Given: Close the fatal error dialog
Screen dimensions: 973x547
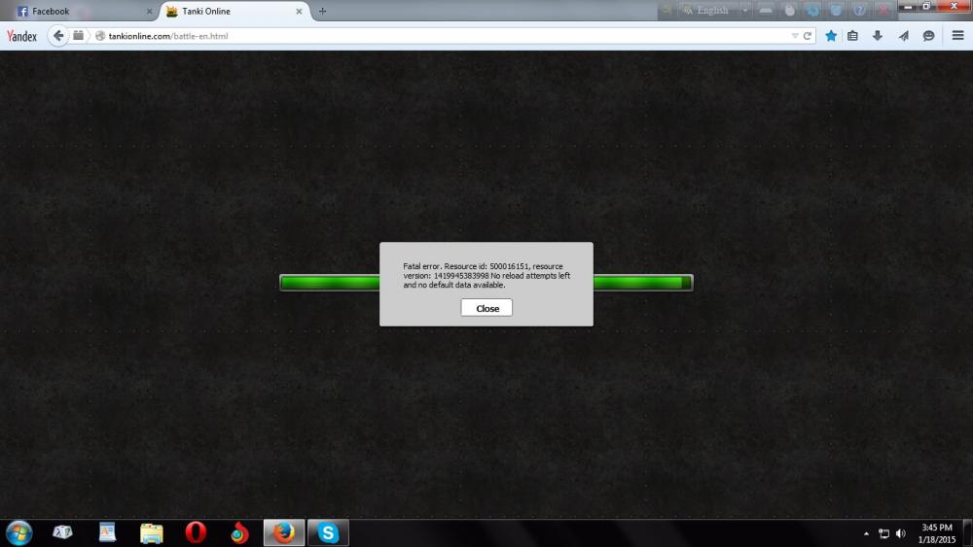Looking at the screenshot, I should 486,308.
